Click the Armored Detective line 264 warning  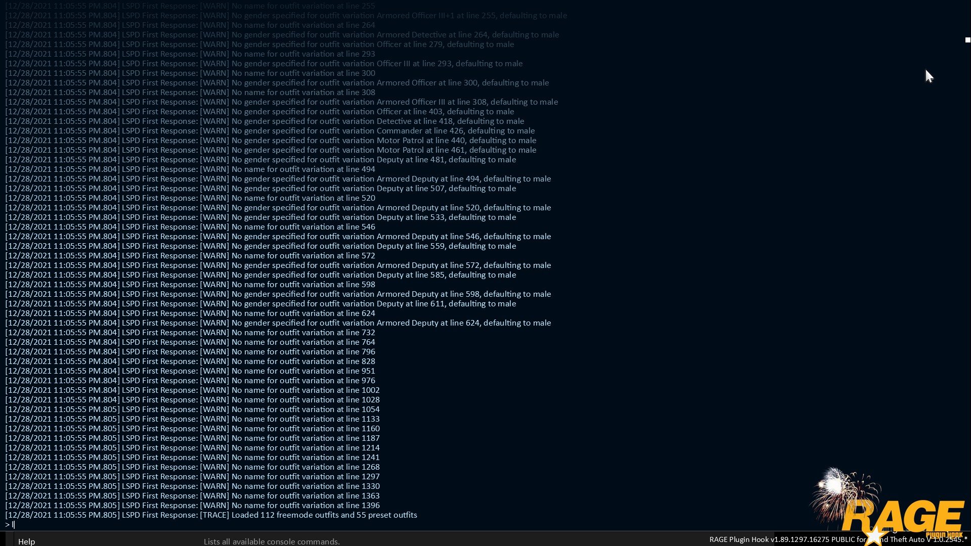pos(282,35)
